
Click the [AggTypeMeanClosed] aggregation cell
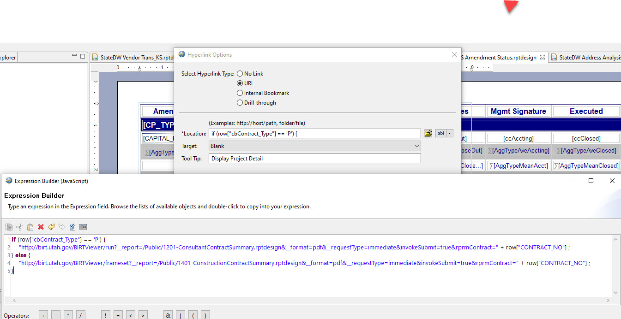point(586,166)
